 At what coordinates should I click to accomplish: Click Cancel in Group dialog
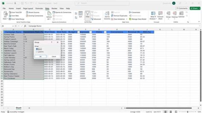(54, 57)
